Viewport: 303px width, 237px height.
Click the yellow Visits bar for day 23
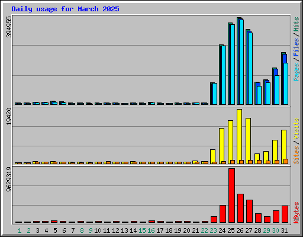coord(212,156)
